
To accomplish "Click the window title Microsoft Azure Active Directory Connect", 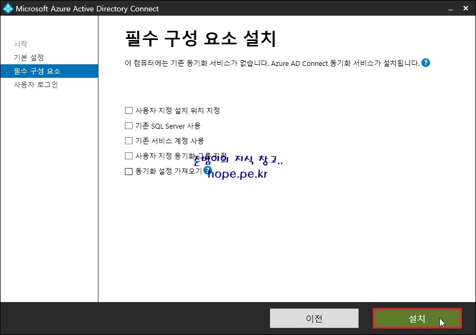I will 87,9.
